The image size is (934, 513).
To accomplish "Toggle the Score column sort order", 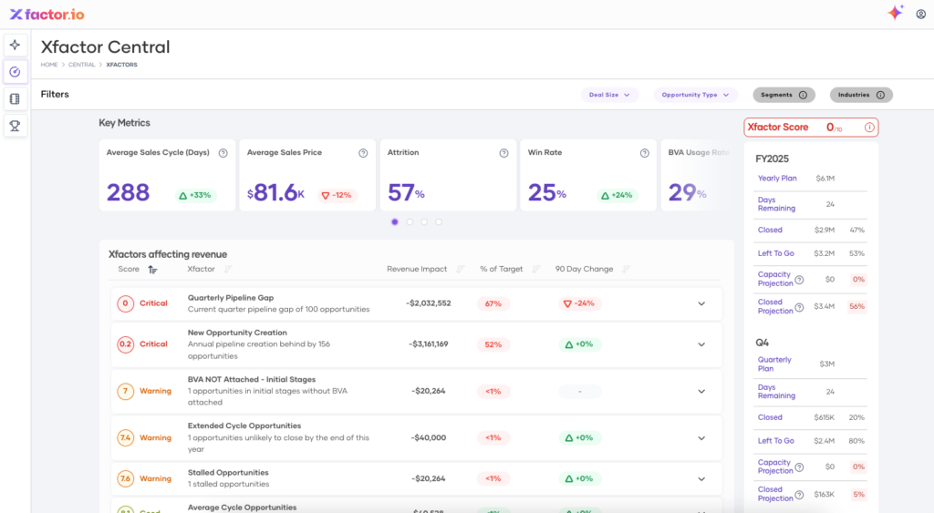I will point(152,270).
